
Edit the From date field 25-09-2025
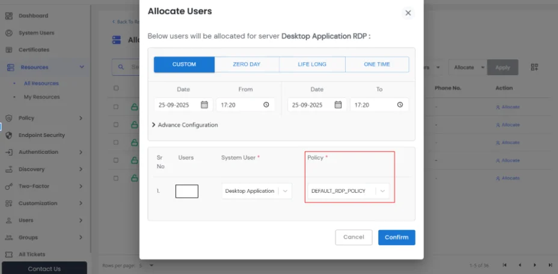[x=183, y=105]
